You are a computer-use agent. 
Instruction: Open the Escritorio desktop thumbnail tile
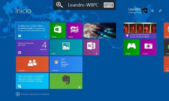[100, 31]
